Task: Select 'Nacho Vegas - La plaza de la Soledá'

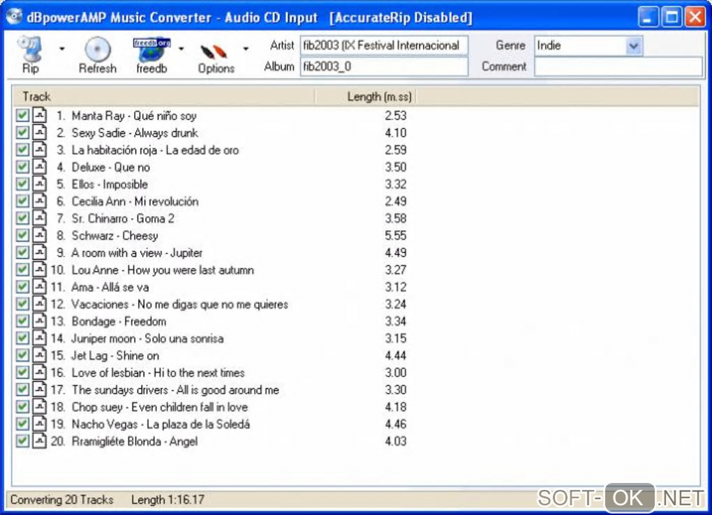Action: coord(161,424)
